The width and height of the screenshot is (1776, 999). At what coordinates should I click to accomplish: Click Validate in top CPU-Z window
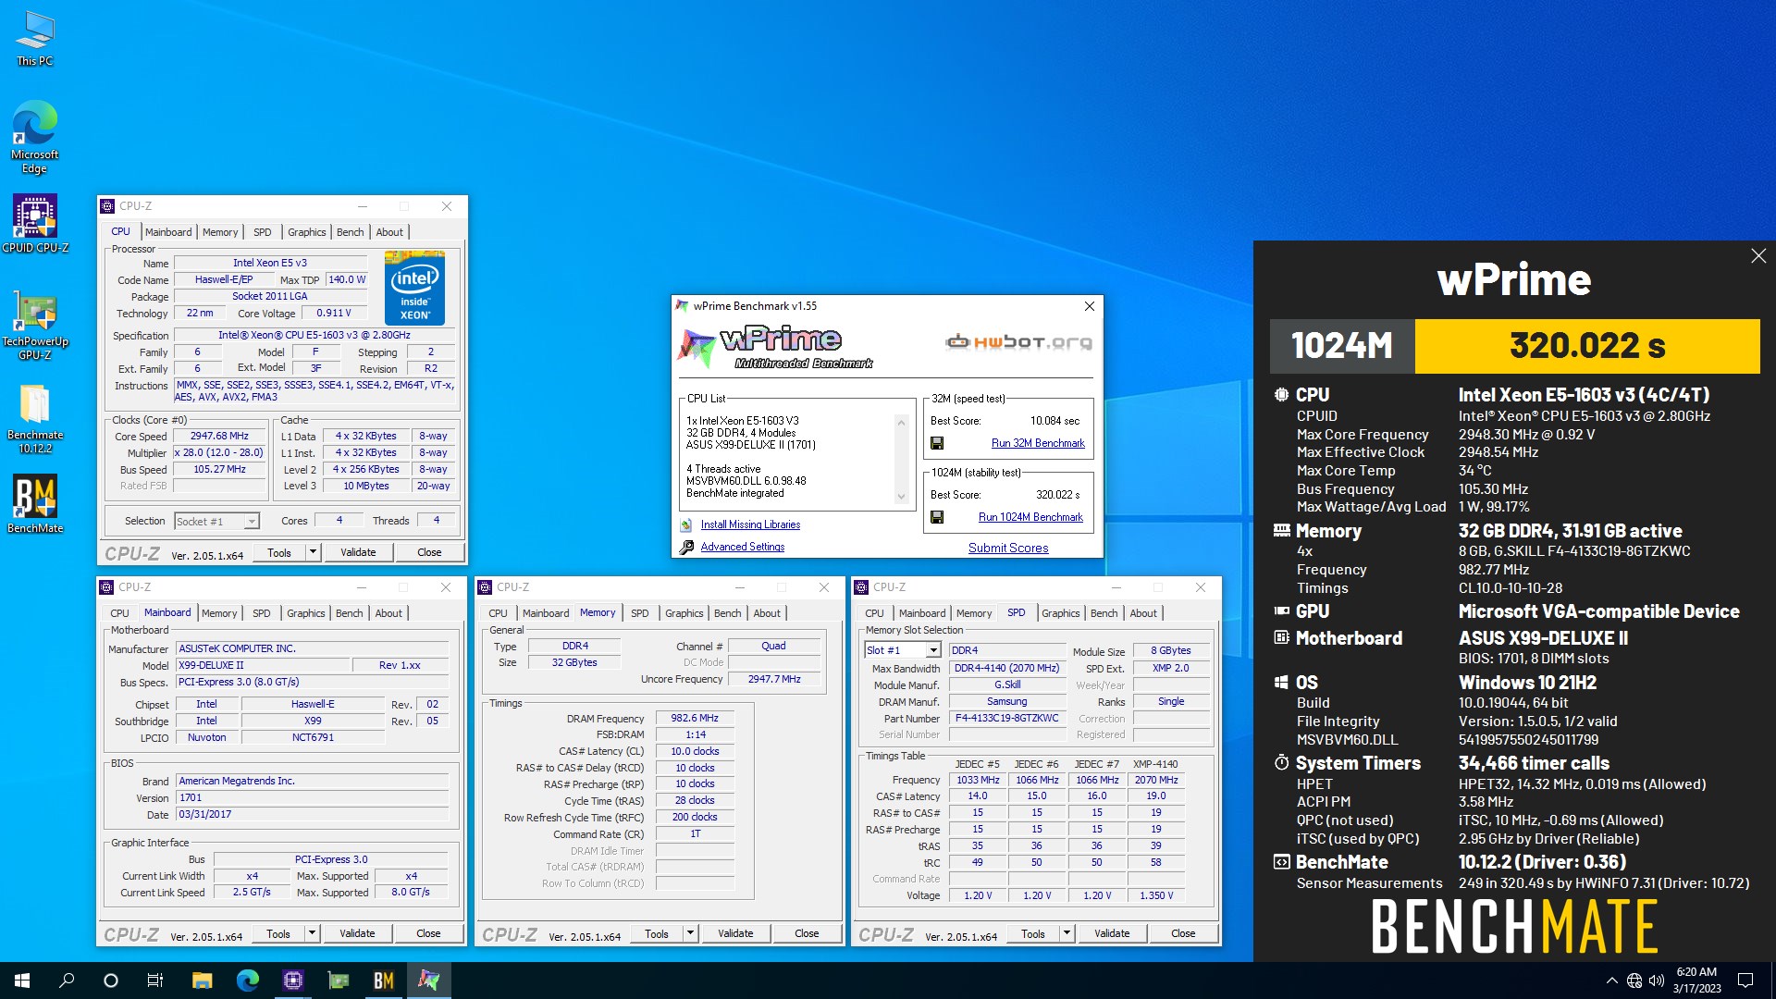(358, 552)
